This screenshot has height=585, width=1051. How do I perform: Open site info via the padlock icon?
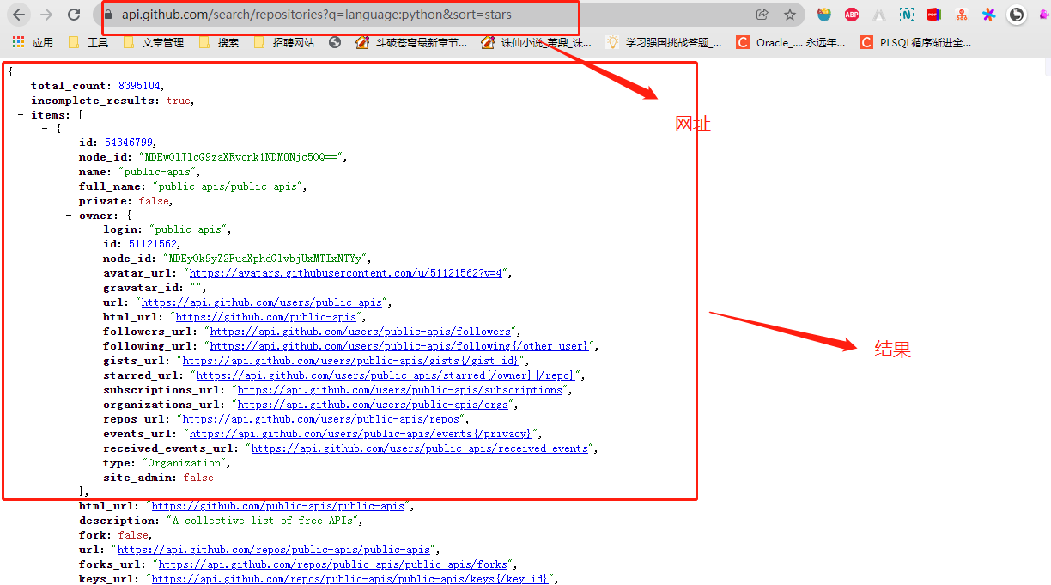click(x=108, y=15)
